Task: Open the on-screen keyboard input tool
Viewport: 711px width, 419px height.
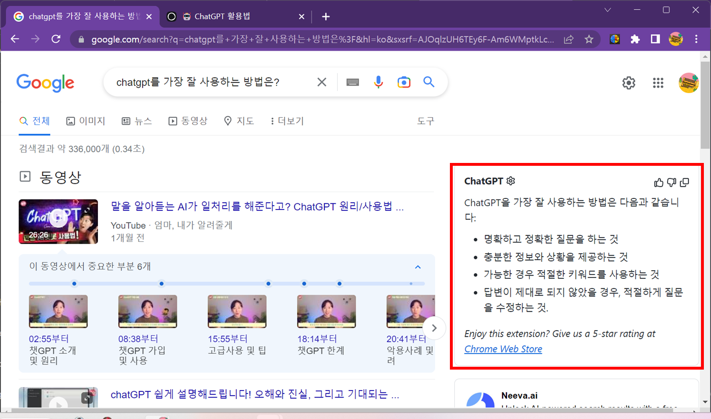Action: point(352,82)
